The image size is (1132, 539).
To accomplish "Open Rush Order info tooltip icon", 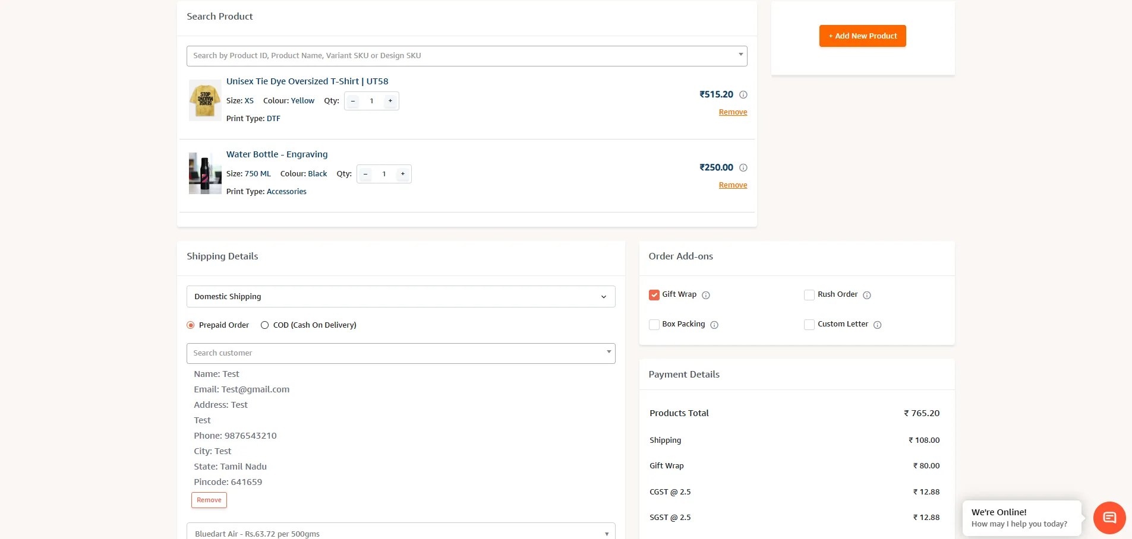I will pos(867,295).
